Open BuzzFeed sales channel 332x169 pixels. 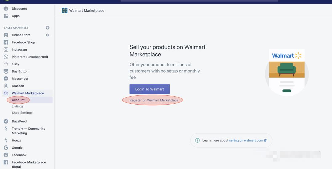19,121
